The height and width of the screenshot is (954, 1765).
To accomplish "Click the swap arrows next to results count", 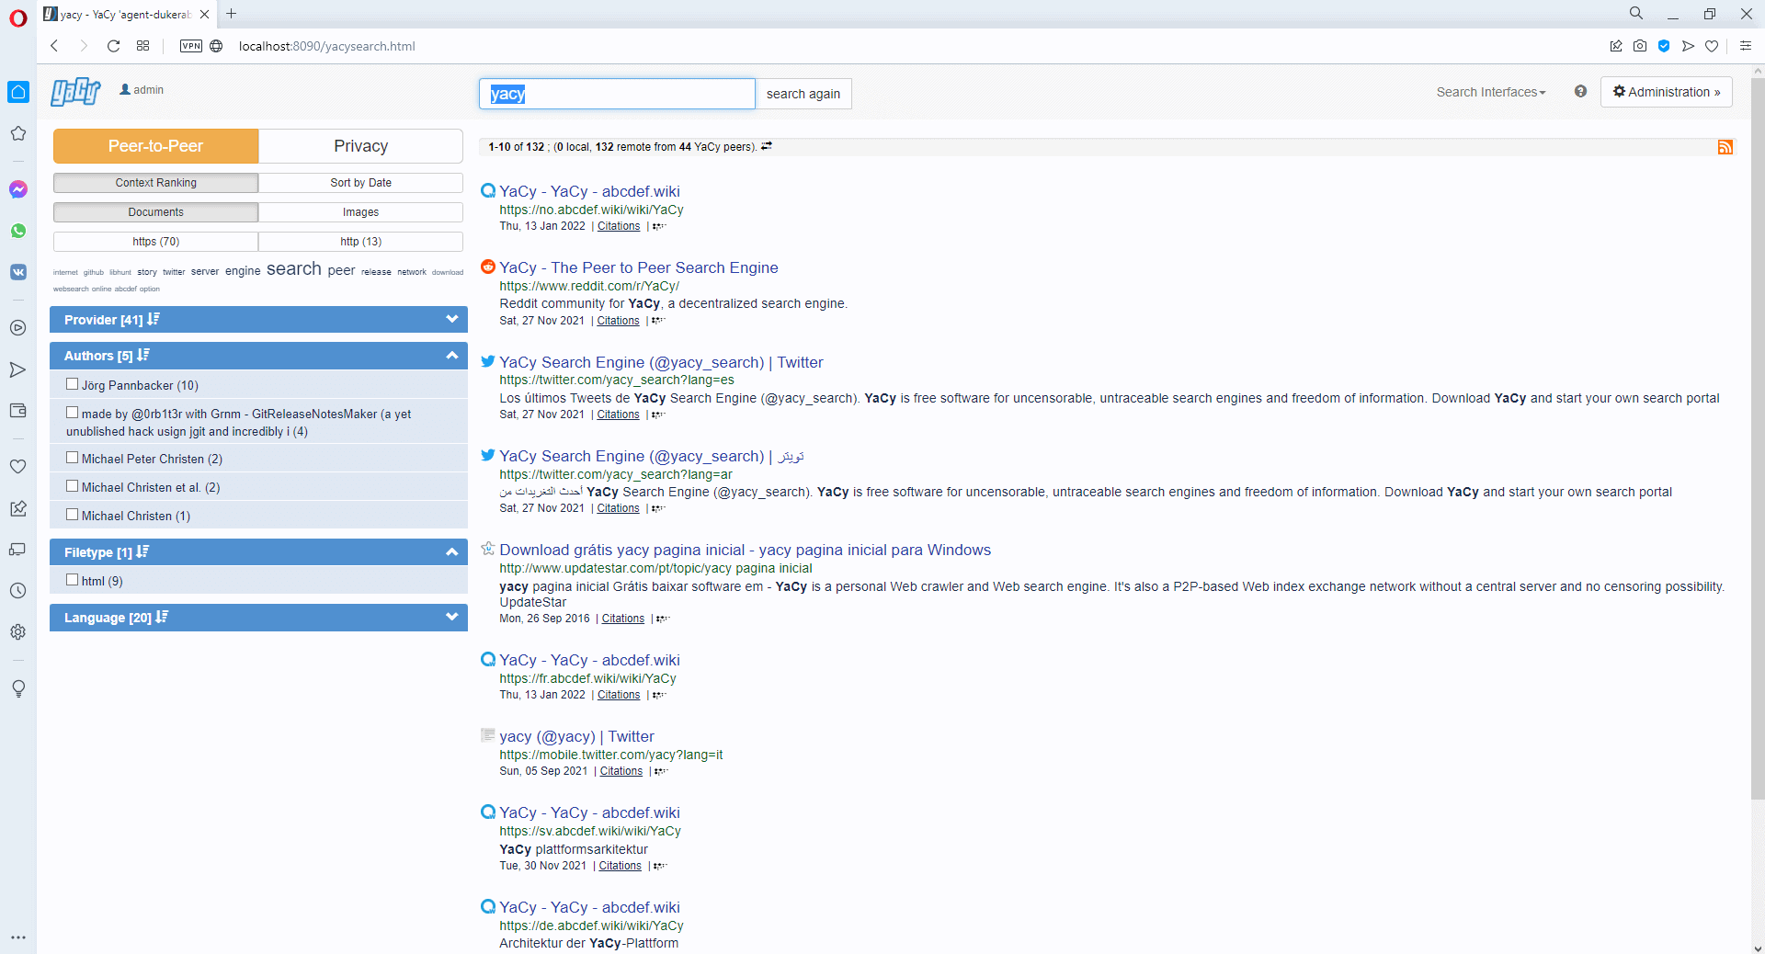I will point(767,146).
